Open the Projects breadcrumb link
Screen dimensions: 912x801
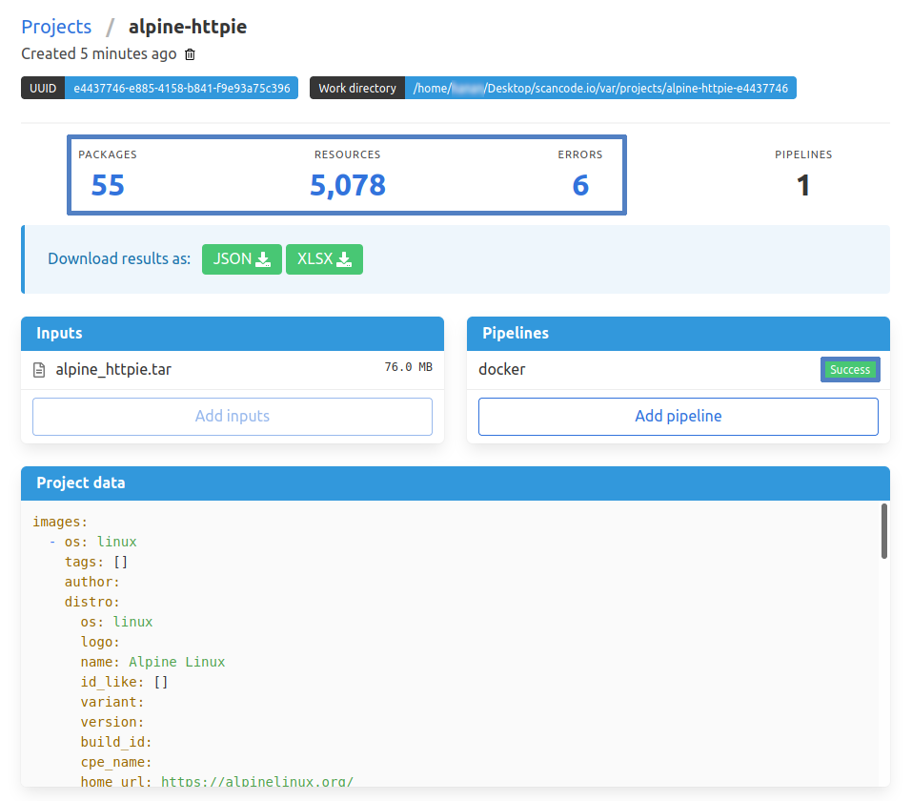tap(56, 27)
